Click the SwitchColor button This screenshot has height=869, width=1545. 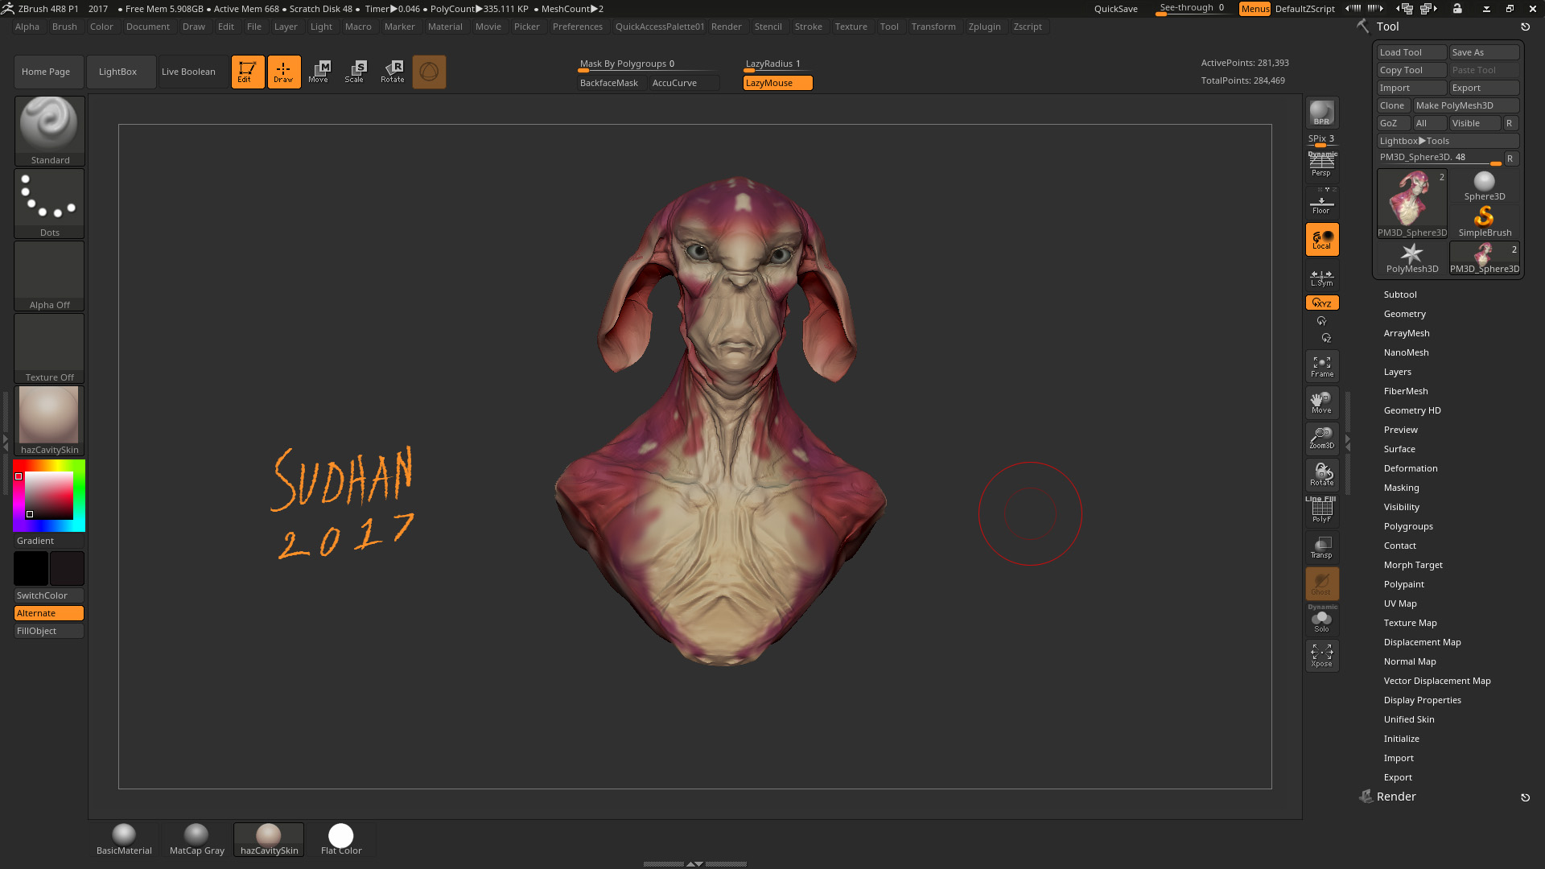49,595
